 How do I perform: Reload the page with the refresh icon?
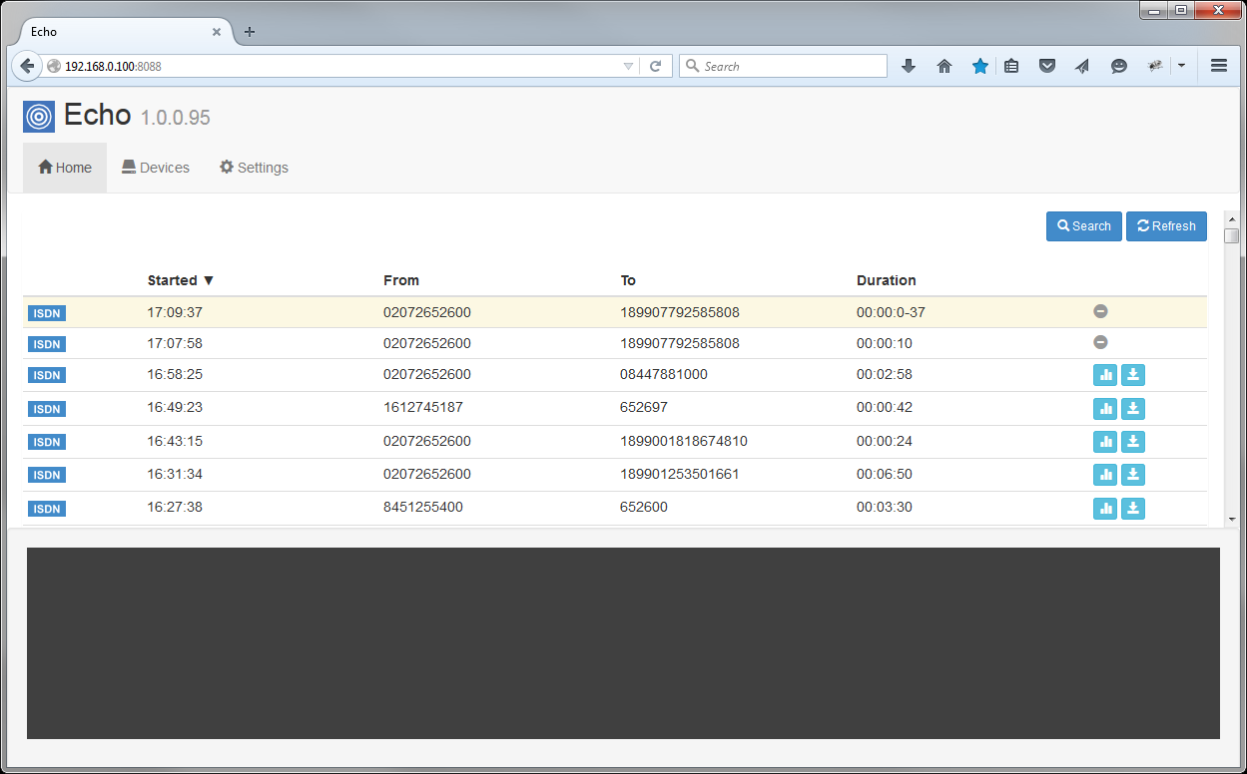tap(656, 66)
